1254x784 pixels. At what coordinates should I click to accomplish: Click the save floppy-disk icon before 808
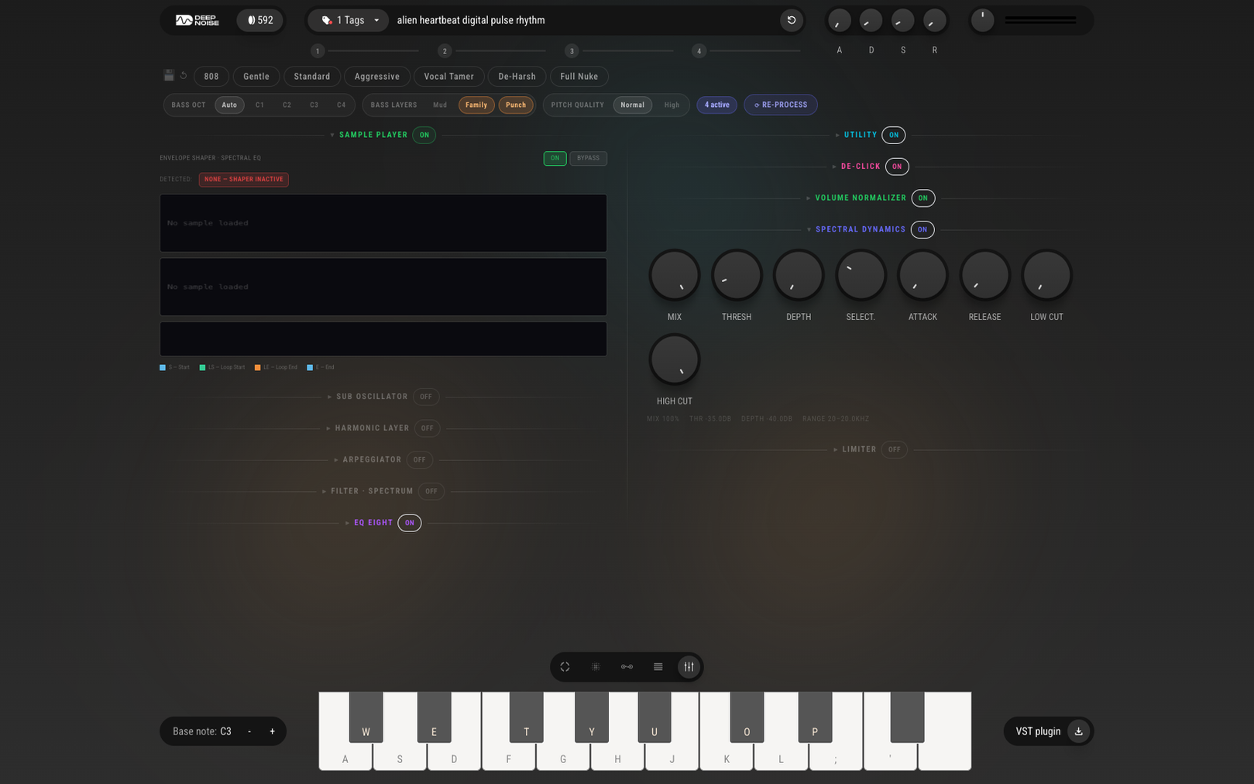pyautogui.click(x=169, y=76)
